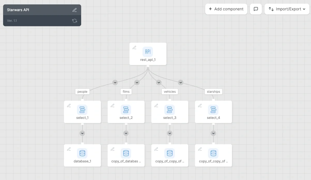Viewport: 311px width, 180px height.
Task: Open the comments panel icon
Action: coord(256,9)
